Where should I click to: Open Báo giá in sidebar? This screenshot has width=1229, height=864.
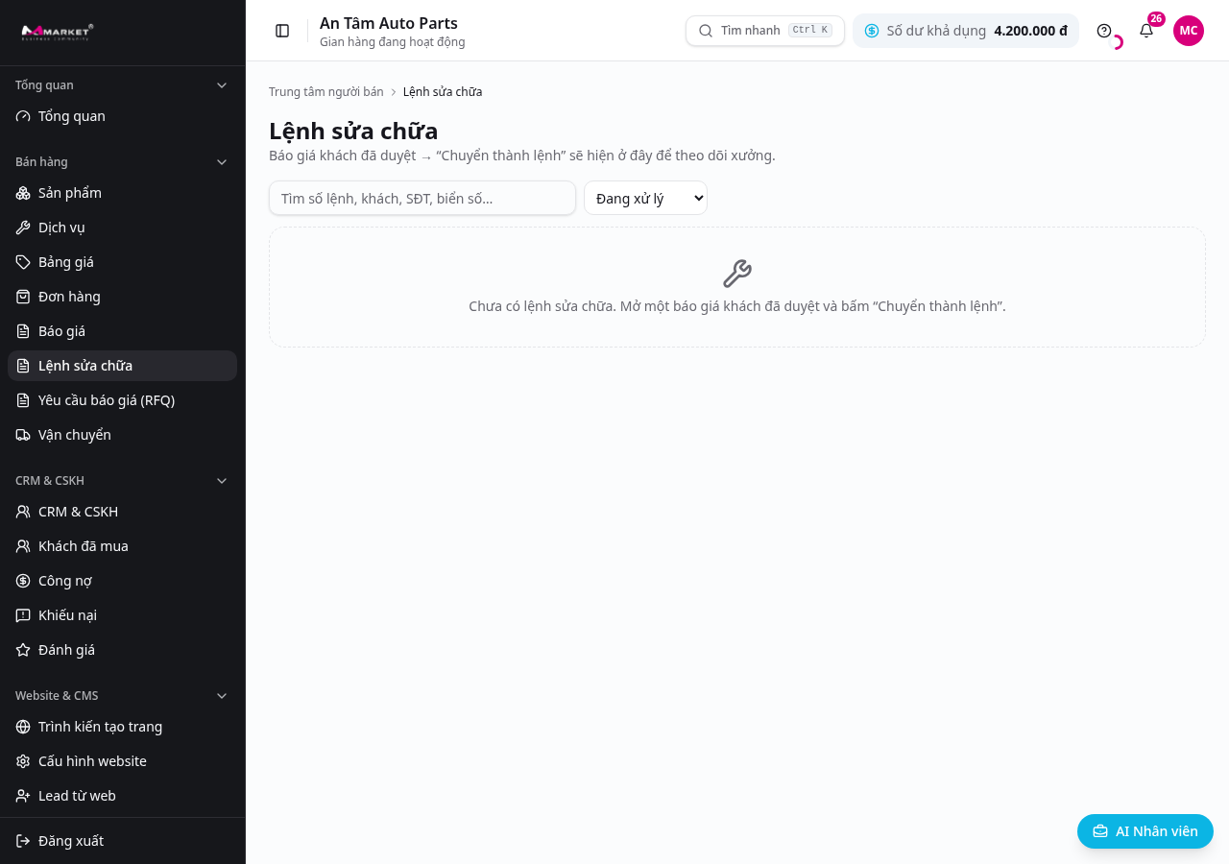[x=122, y=331]
